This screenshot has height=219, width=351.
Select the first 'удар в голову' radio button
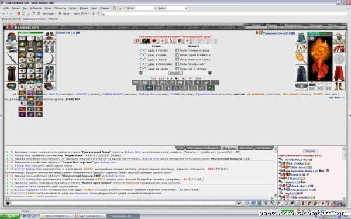coord(141,50)
